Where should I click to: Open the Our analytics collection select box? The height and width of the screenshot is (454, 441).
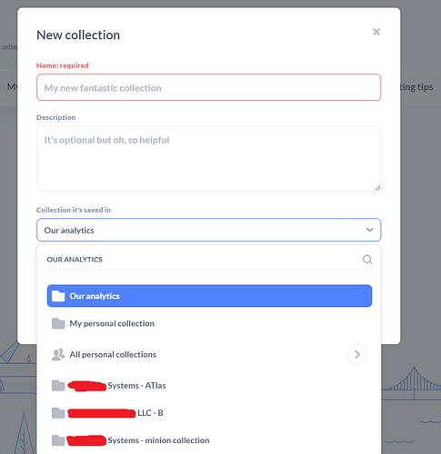tap(208, 230)
